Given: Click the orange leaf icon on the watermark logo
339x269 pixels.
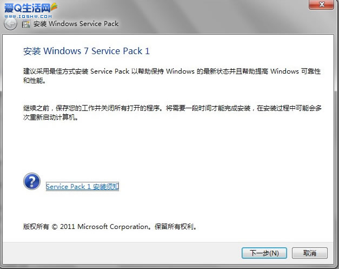Looking at the screenshot, I should coord(54,7).
